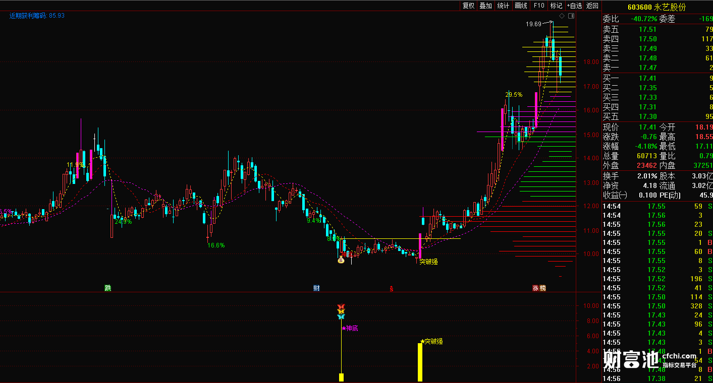This screenshot has height=383, width=713.
Task: Click the 14:55 tick row with volume 328
Action: click(x=657, y=306)
